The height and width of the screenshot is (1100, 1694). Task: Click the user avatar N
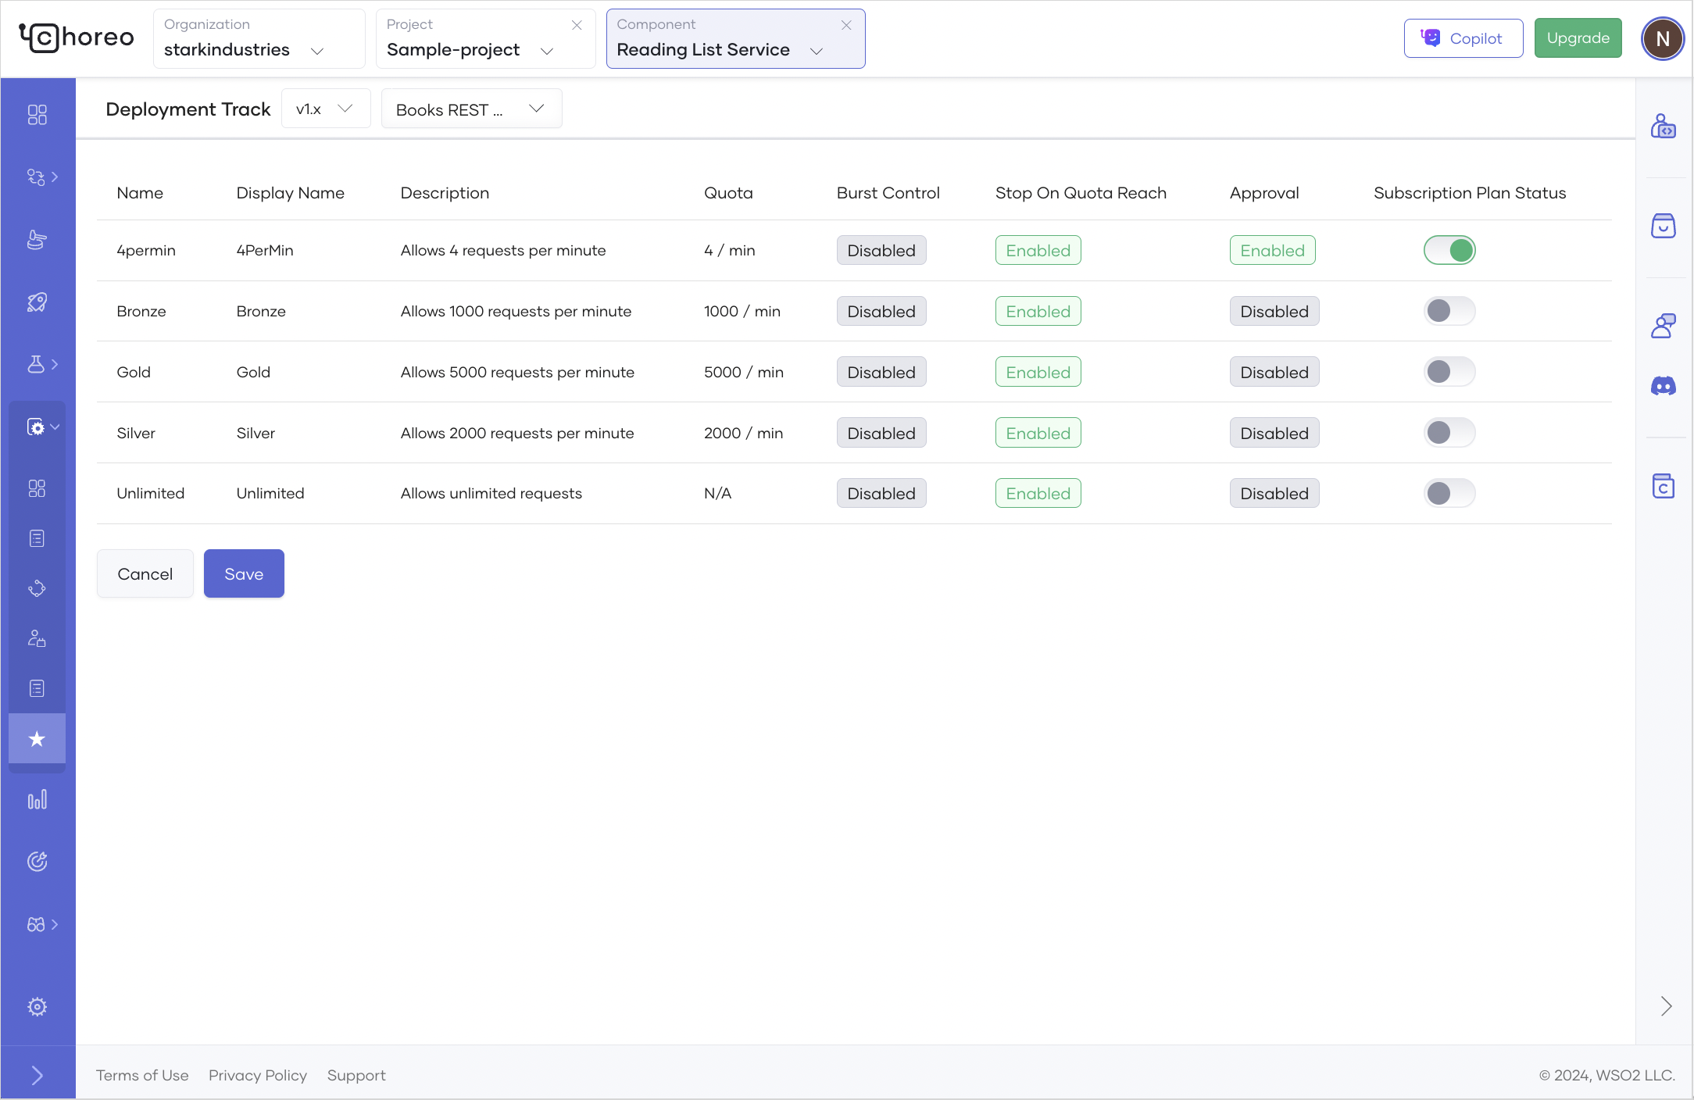point(1663,38)
